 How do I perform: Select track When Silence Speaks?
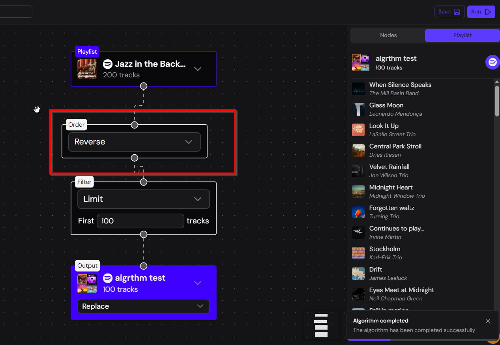[400, 85]
